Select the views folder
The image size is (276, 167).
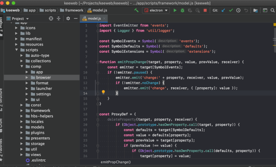[x=36, y=155]
